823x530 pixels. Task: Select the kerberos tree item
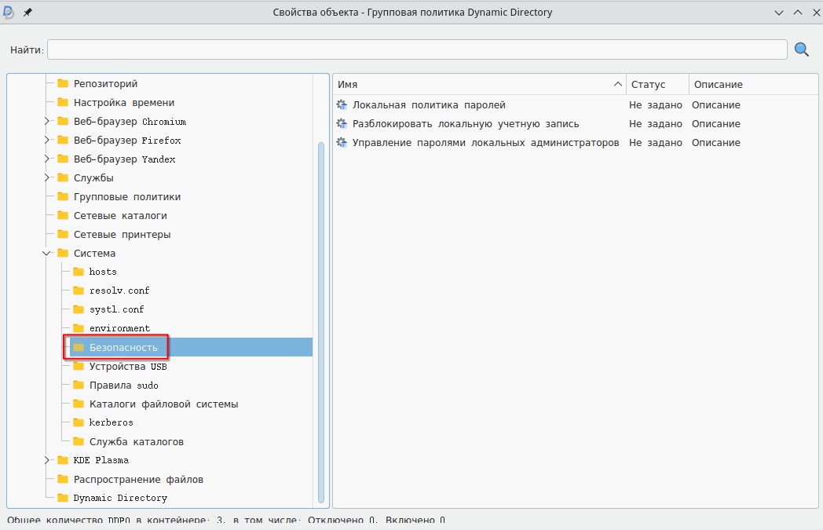pyautogui.click(x=111, y=422)
